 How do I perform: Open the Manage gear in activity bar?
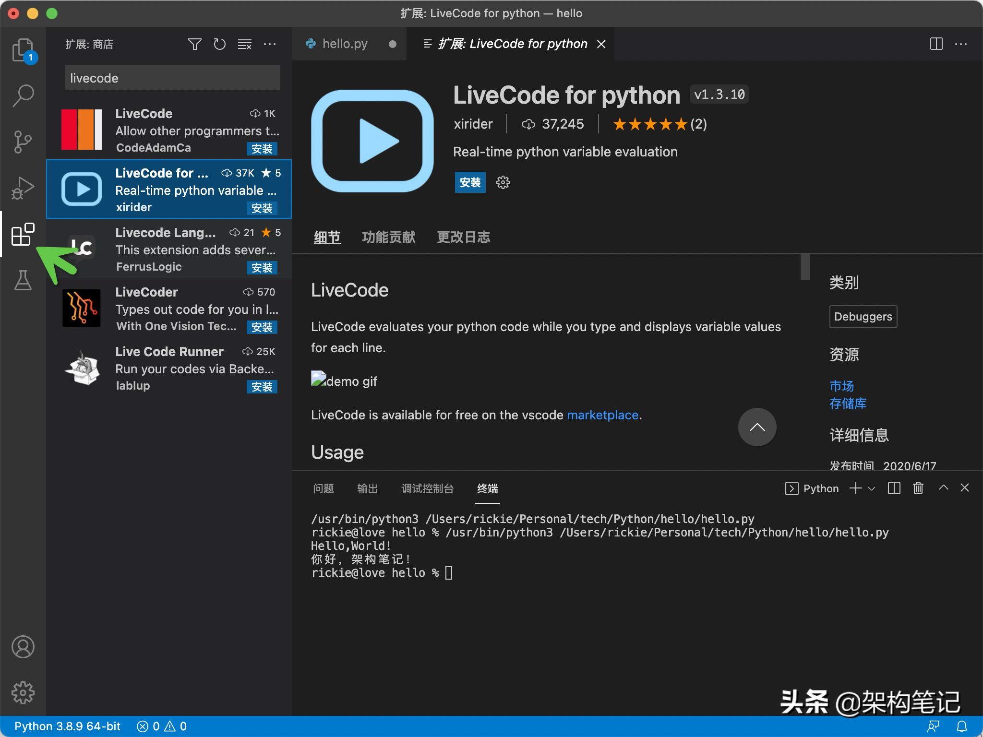(23, 692)
